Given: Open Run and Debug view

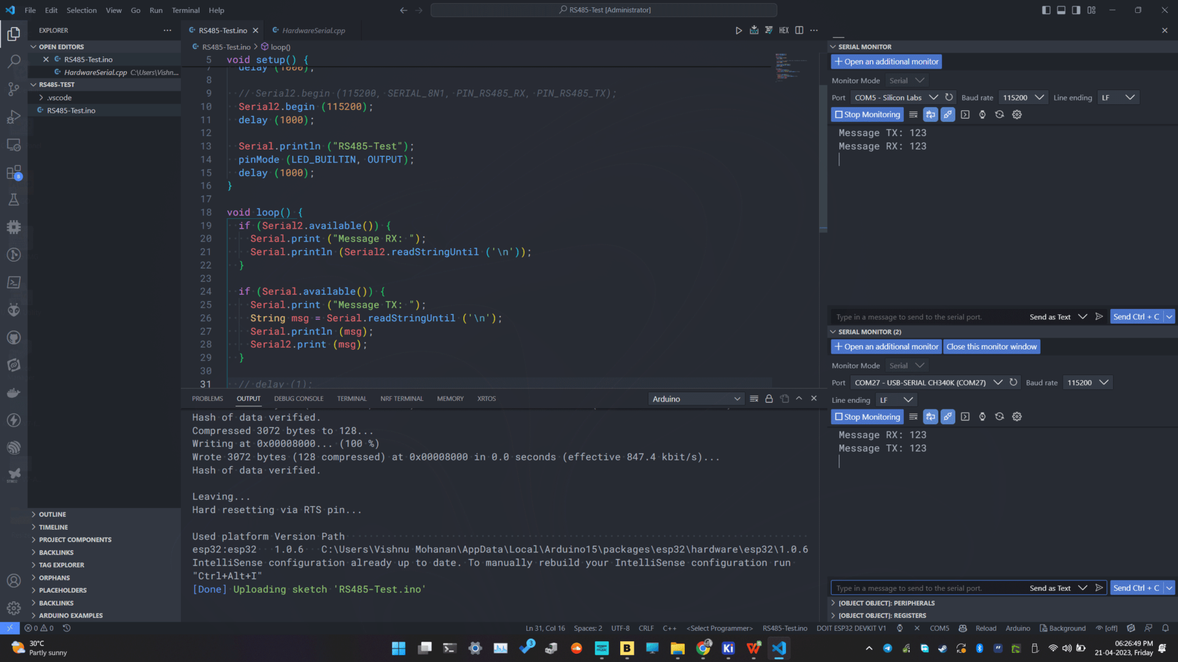Looking at the screenshot, I should (x=13, y=116).
